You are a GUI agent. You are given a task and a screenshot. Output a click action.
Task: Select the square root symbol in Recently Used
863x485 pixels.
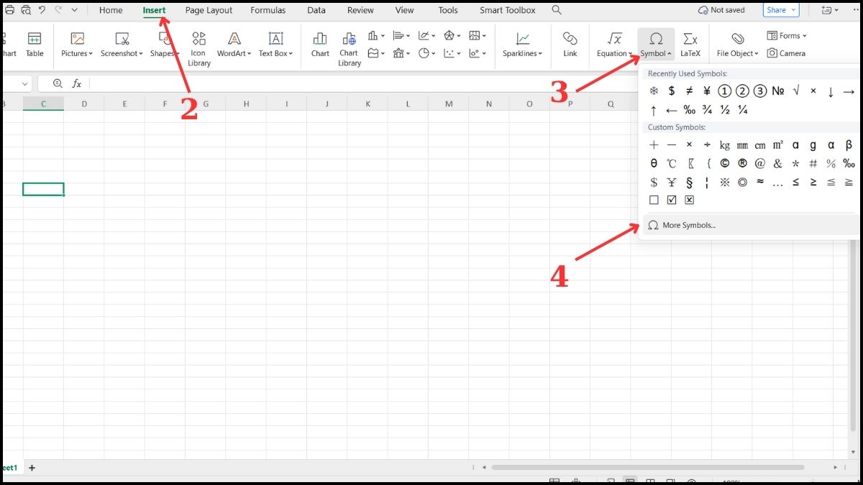(795, 91)
